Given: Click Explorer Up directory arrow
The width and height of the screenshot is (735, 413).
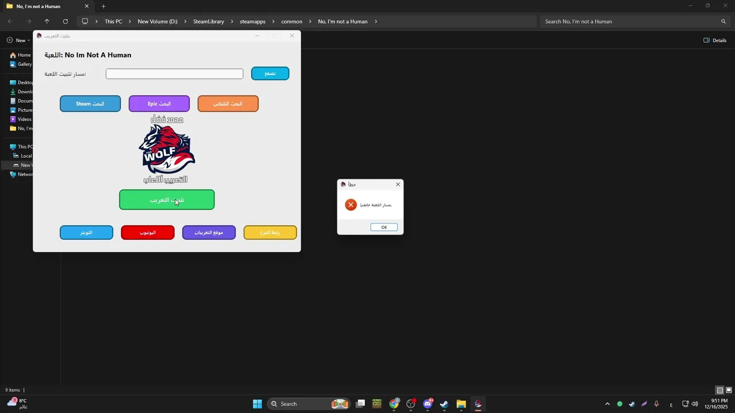Looking at the screenshot, I should [47, 21].
